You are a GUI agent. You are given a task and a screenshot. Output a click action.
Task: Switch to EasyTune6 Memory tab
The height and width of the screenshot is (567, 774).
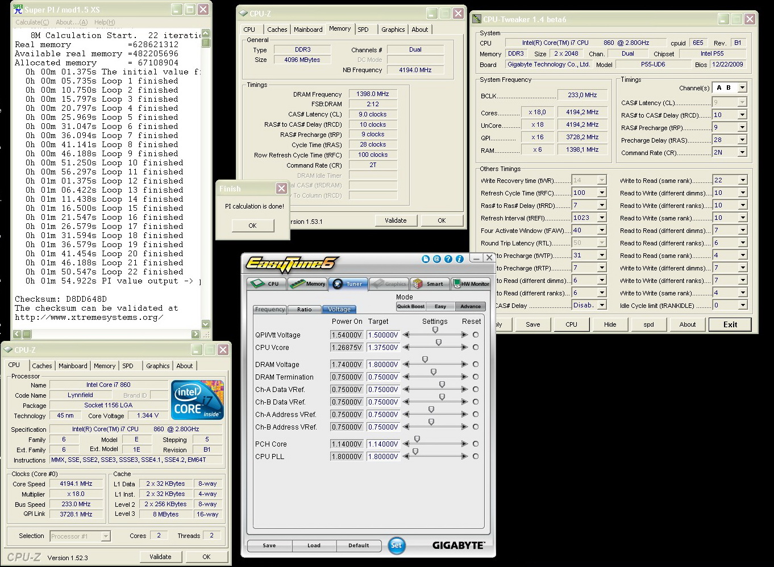307,283
